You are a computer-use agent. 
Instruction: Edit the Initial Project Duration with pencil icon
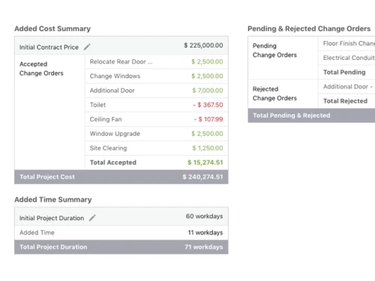pos(92,217)
